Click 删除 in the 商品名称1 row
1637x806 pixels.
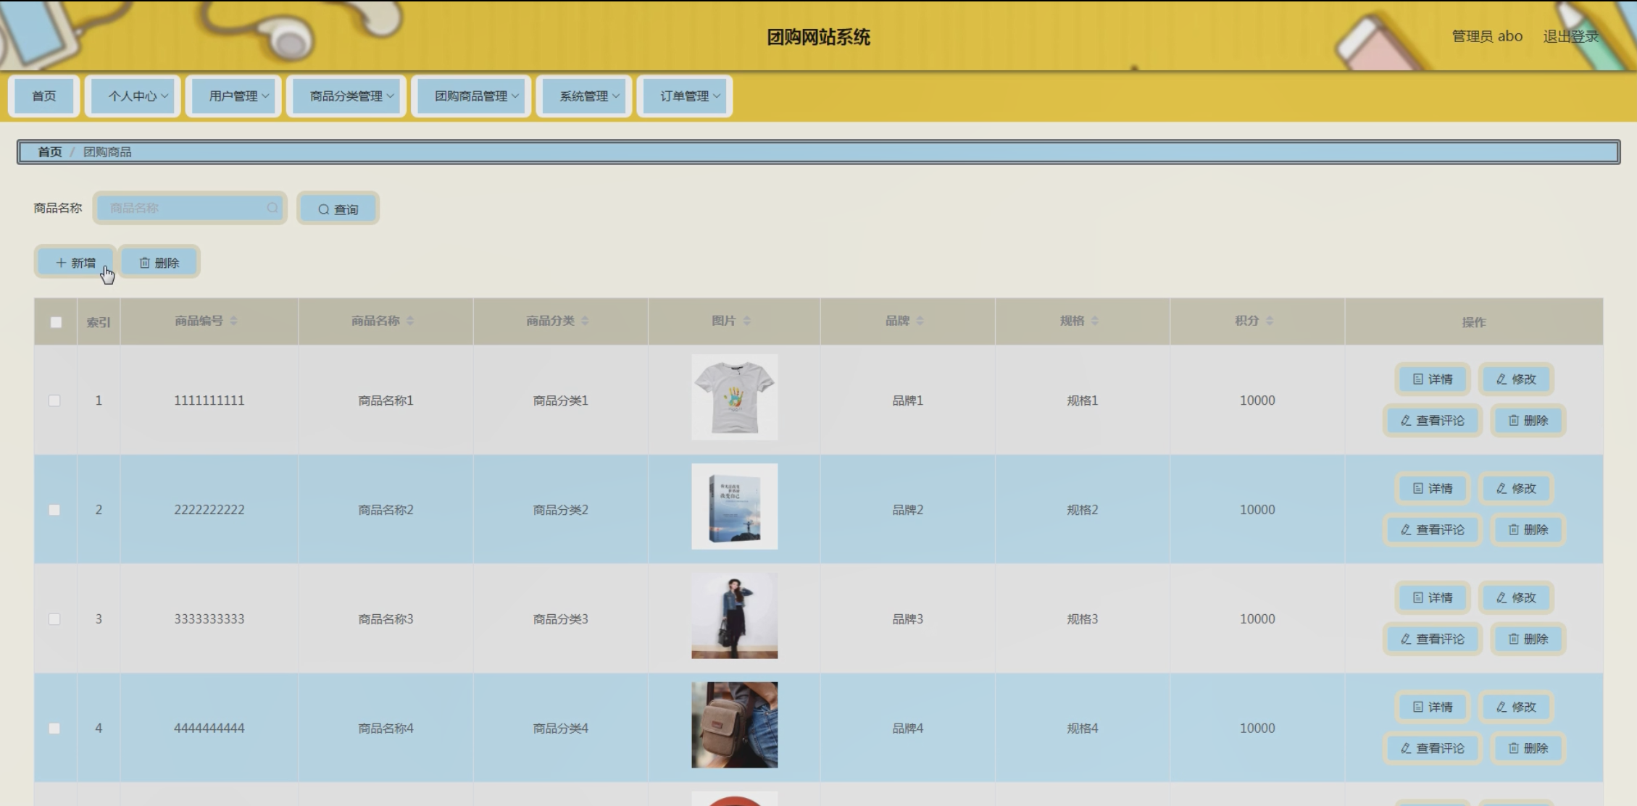[x=1528, y=420]
